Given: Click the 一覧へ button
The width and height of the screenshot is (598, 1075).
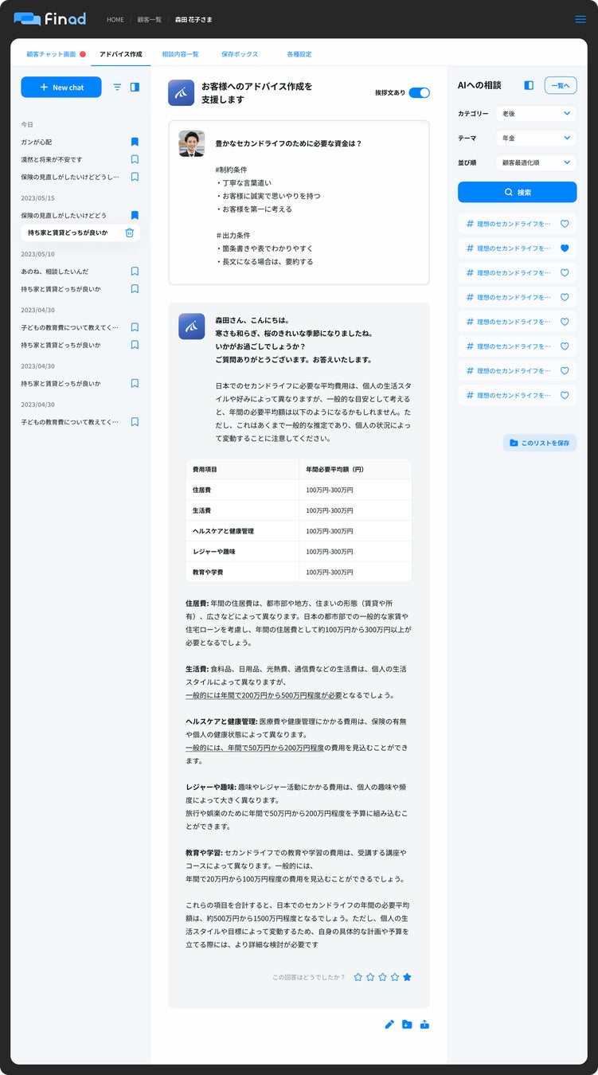Looking at the screenshot, I should click(561, 85).
